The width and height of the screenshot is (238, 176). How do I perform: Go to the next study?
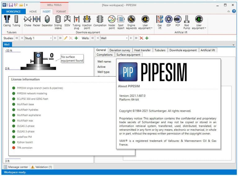click(x=55, y=38)
